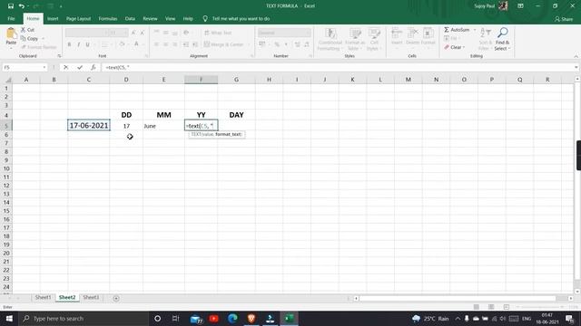The image size is (581, 326).
Task: Add a new sheet with plus icon
Action: pyautogui.click(x=116, y=298)
